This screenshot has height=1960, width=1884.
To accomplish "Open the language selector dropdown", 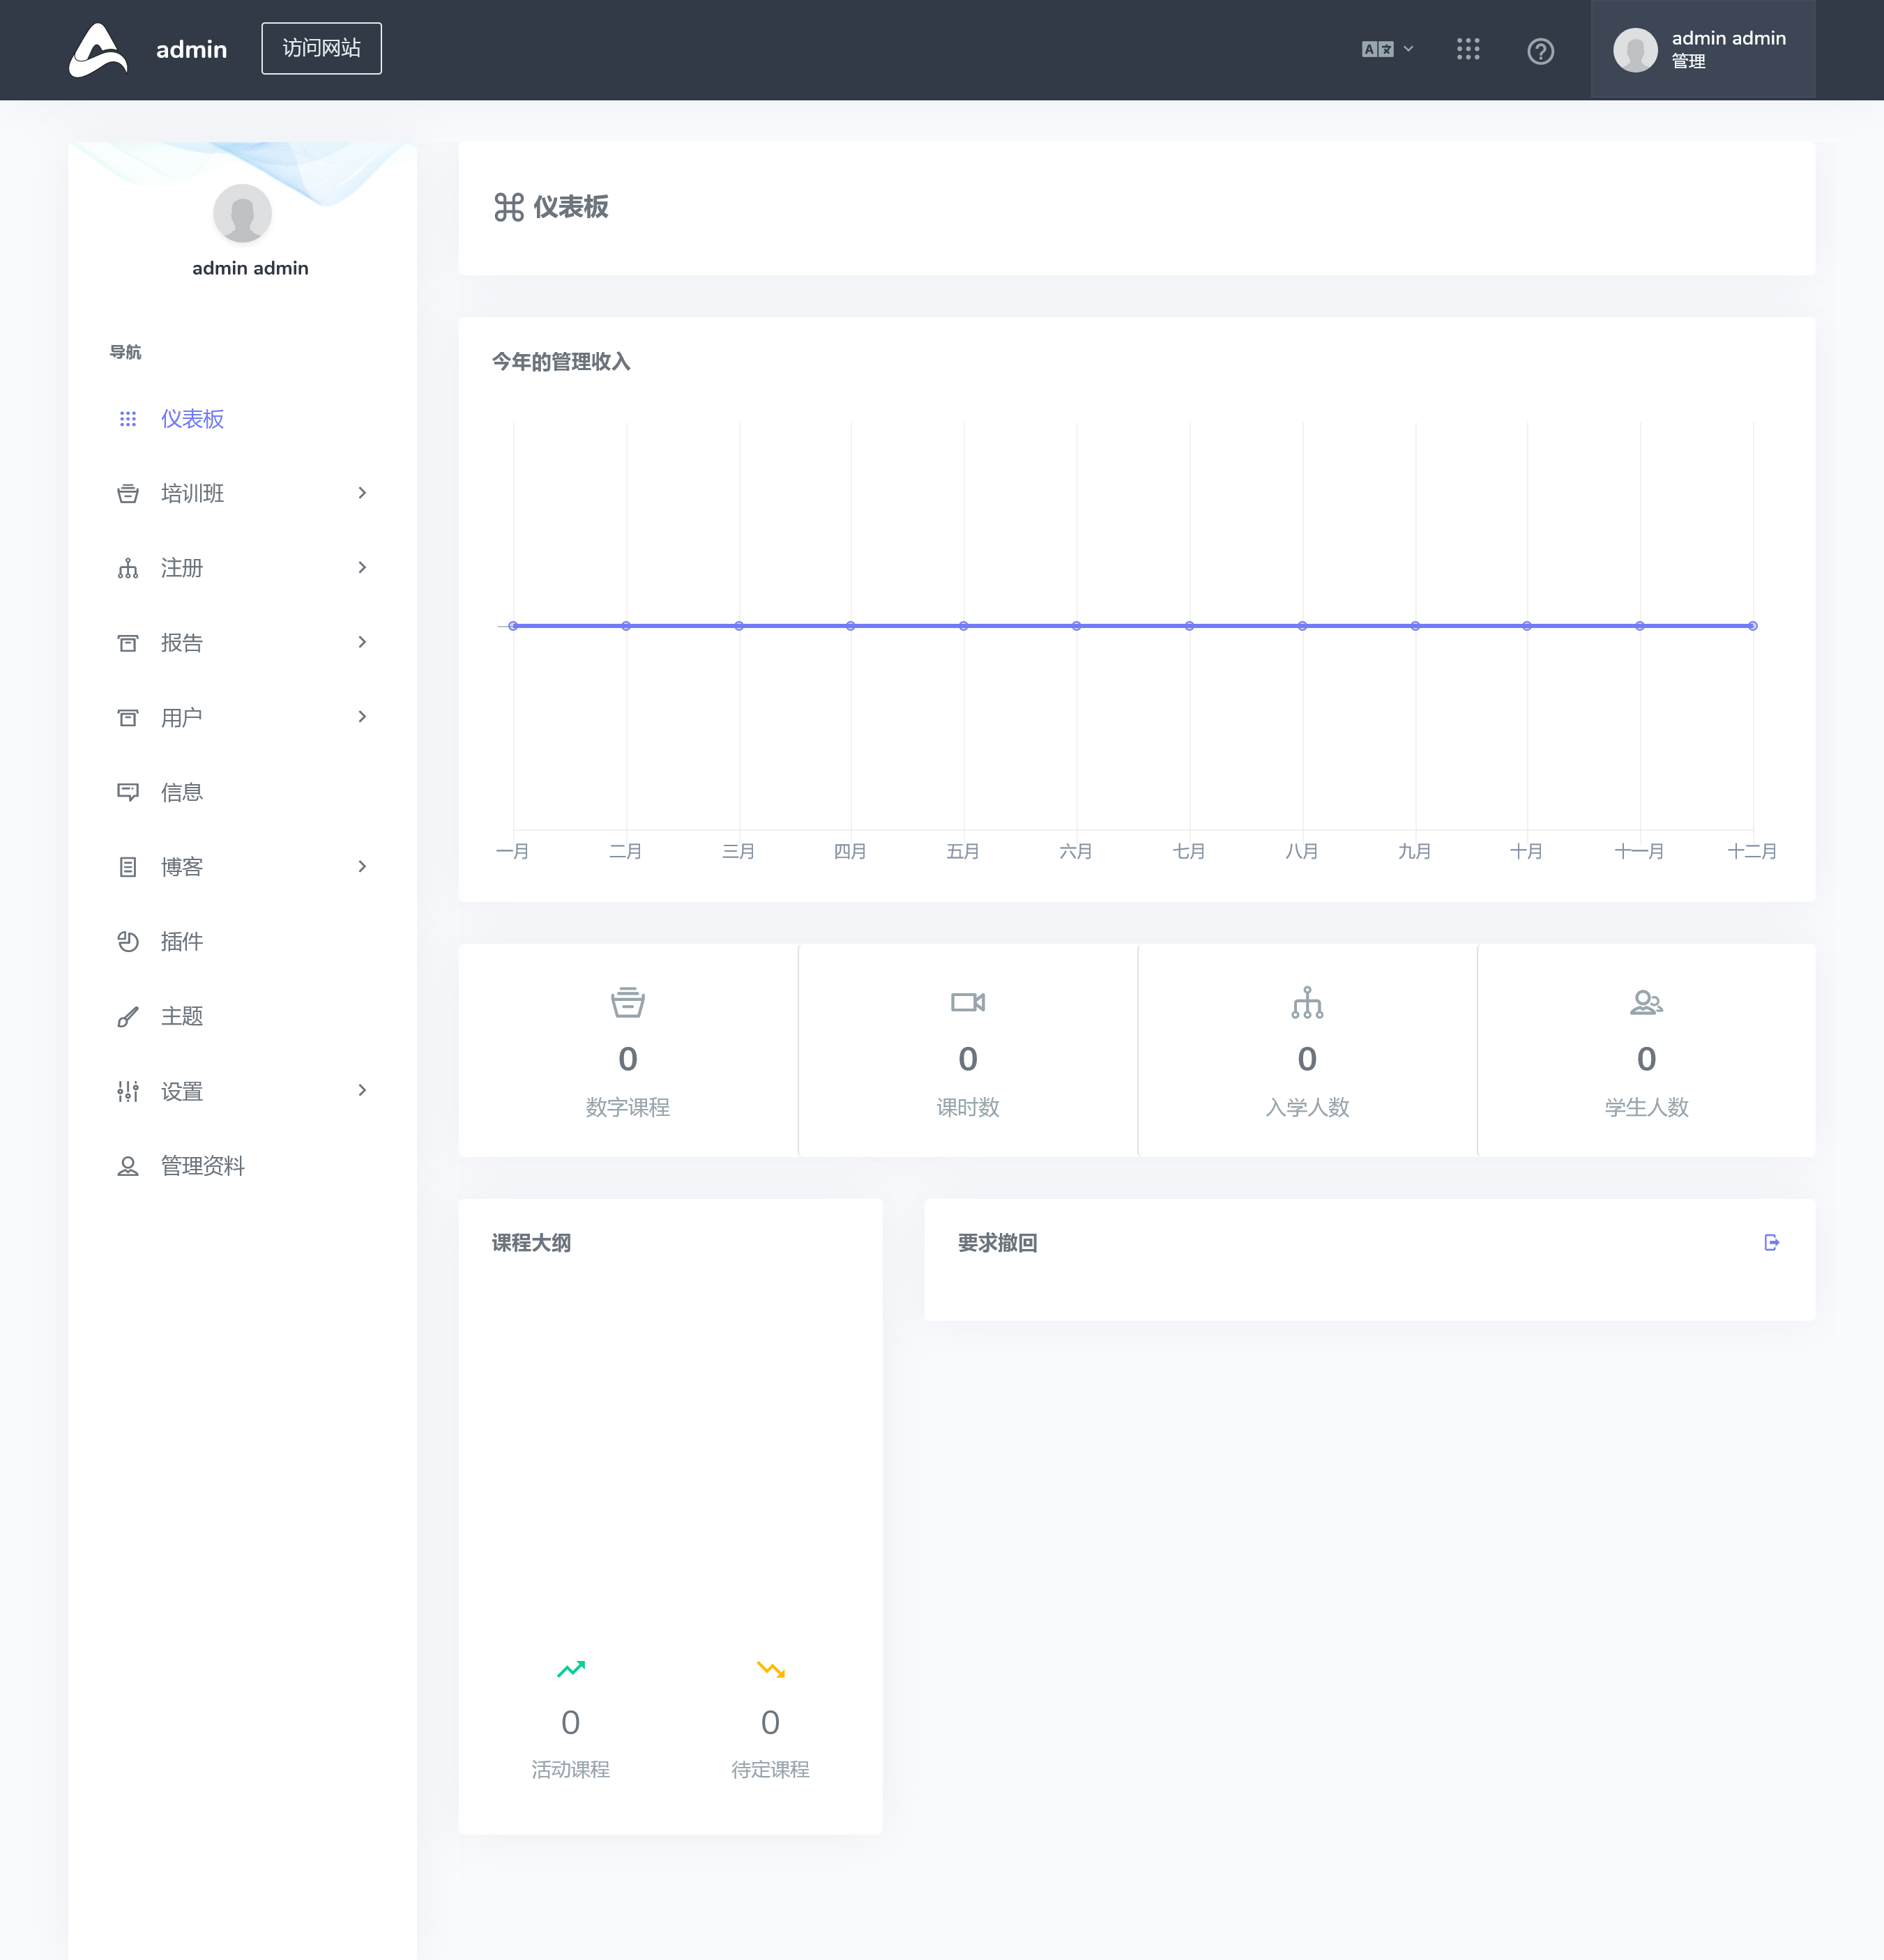I will (x=1387, y=49).
